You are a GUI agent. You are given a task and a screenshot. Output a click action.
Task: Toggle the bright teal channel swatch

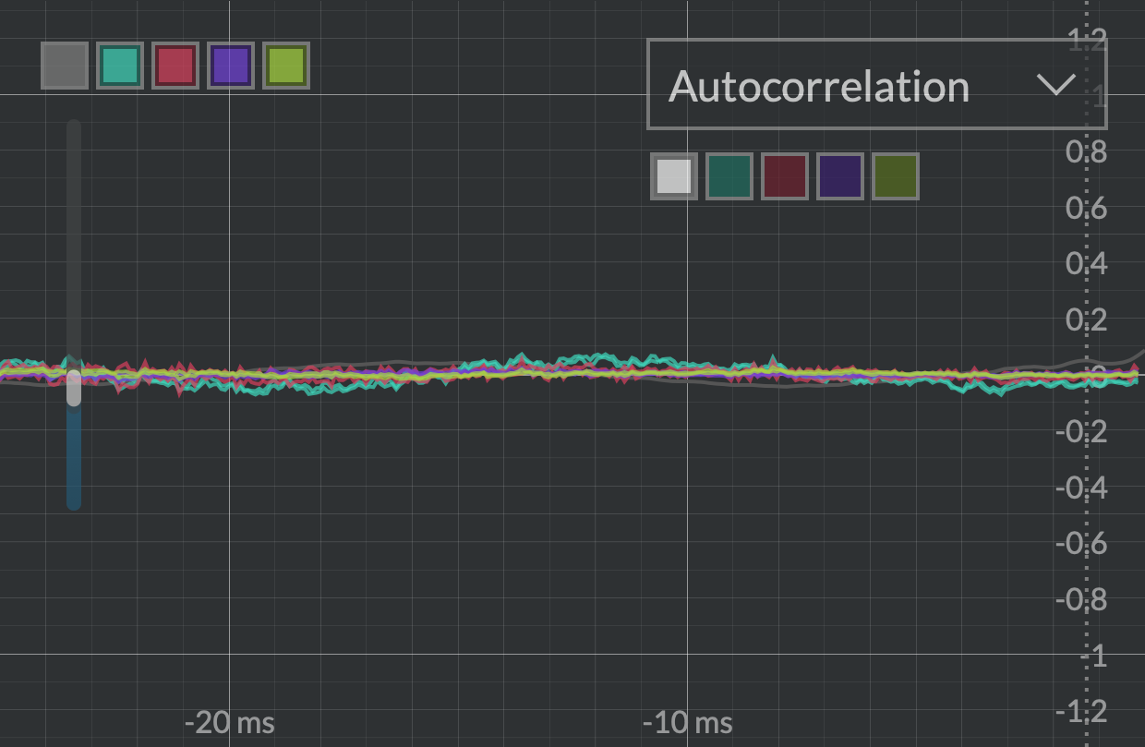[120, 66]
